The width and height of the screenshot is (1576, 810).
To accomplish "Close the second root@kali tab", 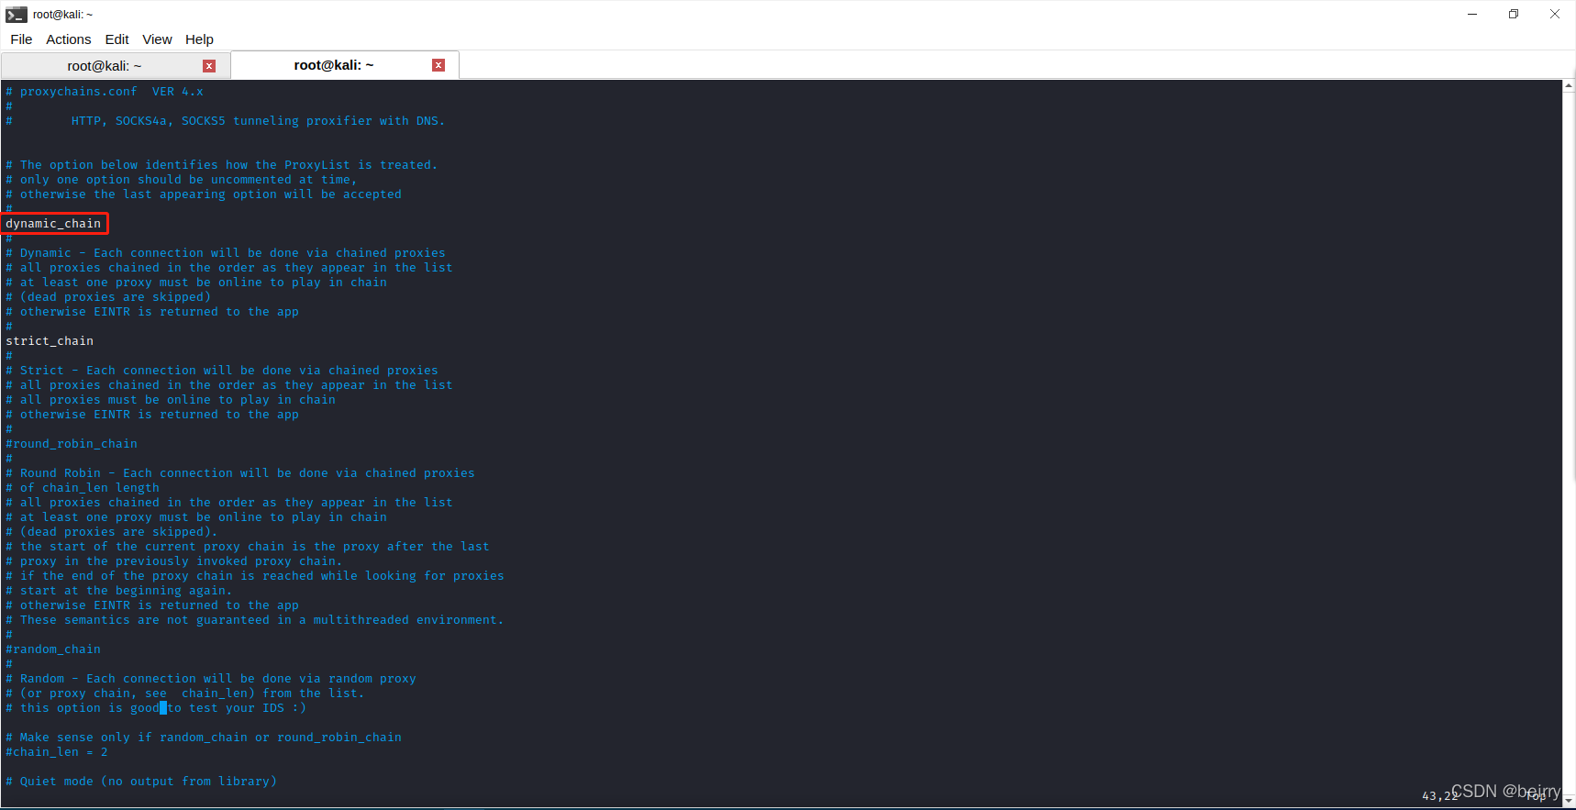I will click(x=438, y=65).
